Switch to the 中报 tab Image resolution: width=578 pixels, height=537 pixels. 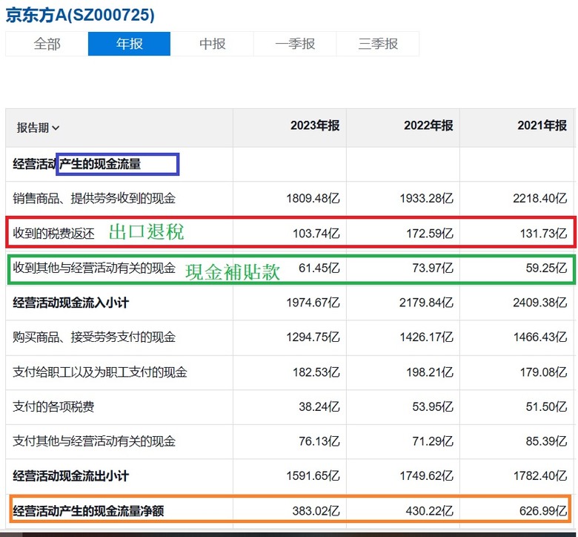212,44
